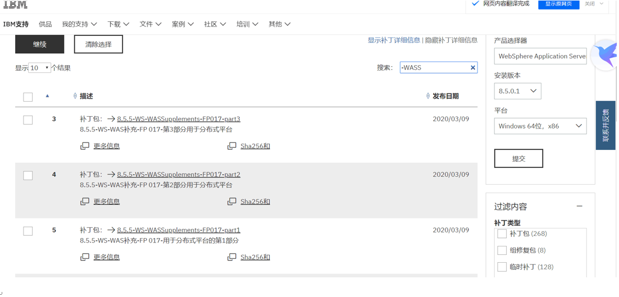Open the hummingbird assistant icon
This screenshot has width=619, height=297.
[x=607, y=55]
